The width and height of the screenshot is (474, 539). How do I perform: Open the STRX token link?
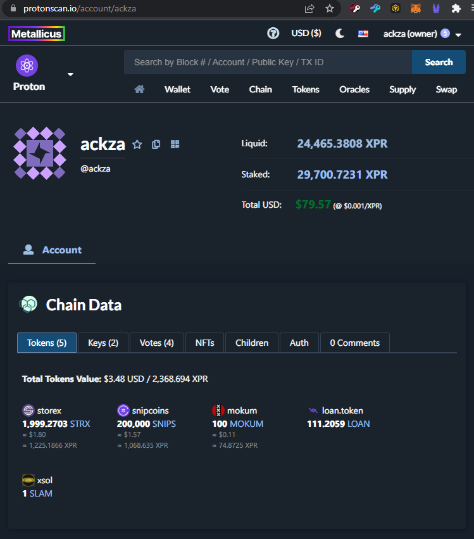point(80,424)
